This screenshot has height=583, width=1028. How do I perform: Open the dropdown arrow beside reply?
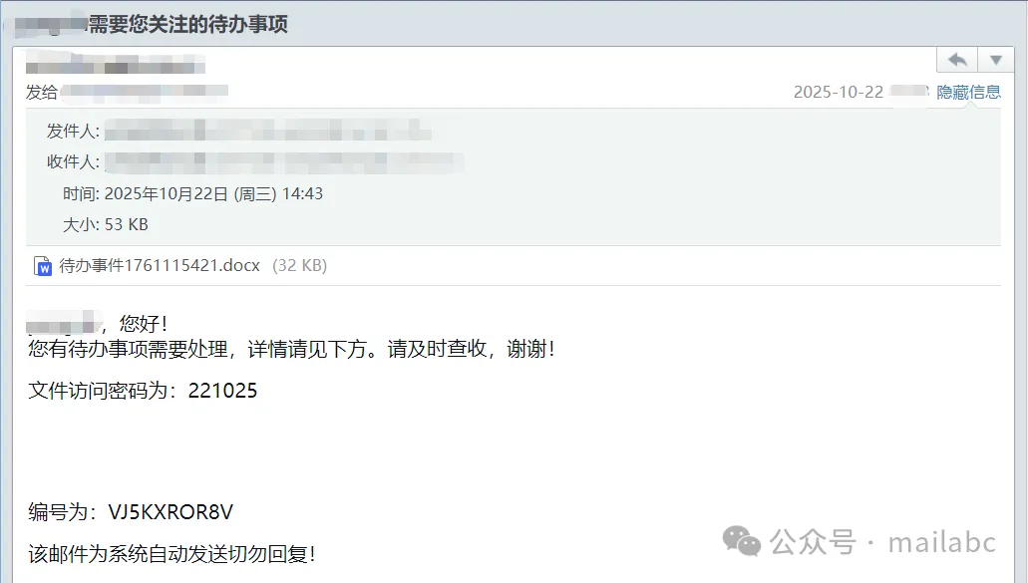996,60
